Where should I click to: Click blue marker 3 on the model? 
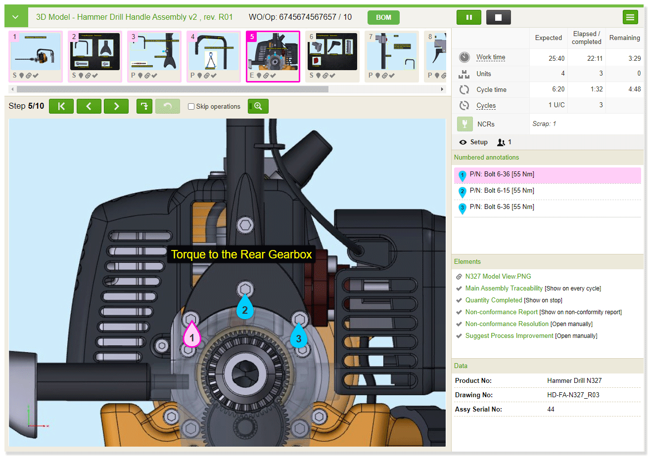click(298, 337)
